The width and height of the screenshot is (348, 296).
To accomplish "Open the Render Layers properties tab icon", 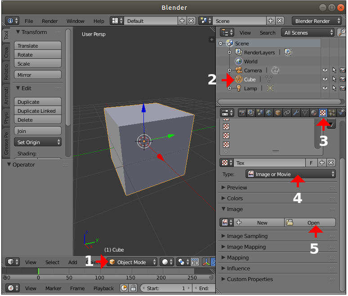I will pos(251,113).
